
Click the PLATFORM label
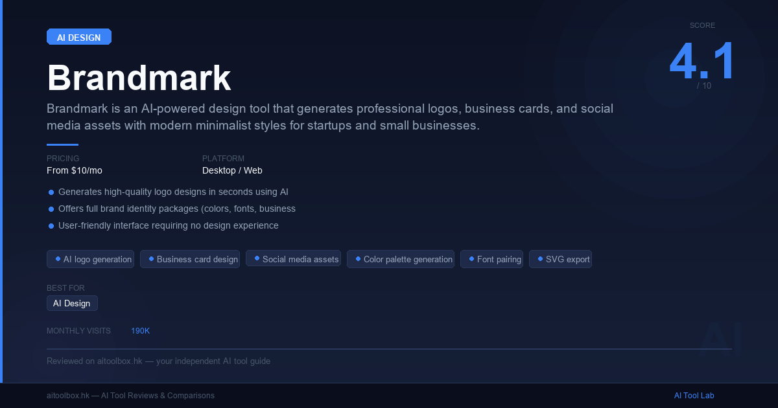tap(223, 159)
